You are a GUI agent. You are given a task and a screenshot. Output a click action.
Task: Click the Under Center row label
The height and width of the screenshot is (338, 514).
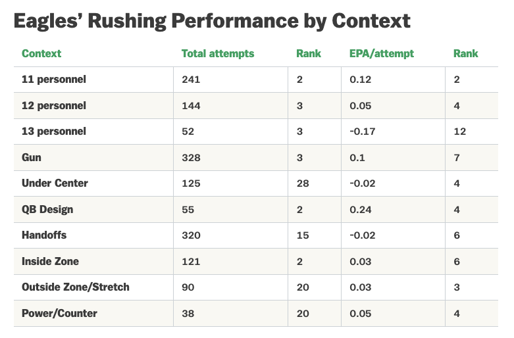click(x=55, y=183)
